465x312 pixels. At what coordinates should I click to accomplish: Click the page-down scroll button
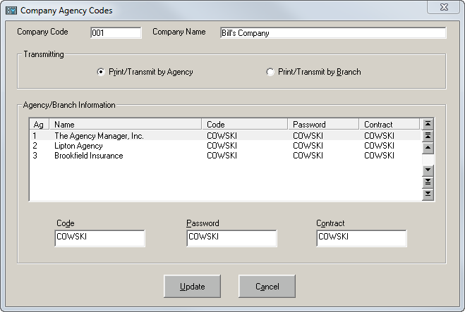427,182
